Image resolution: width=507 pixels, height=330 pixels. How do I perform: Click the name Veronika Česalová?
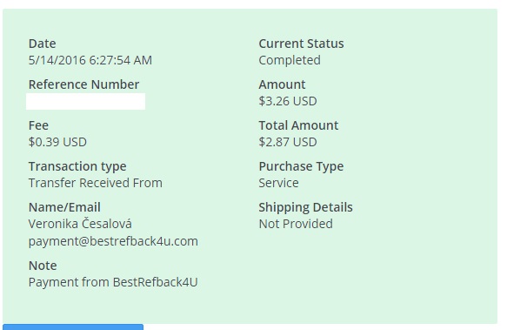(x=80, y=224)
